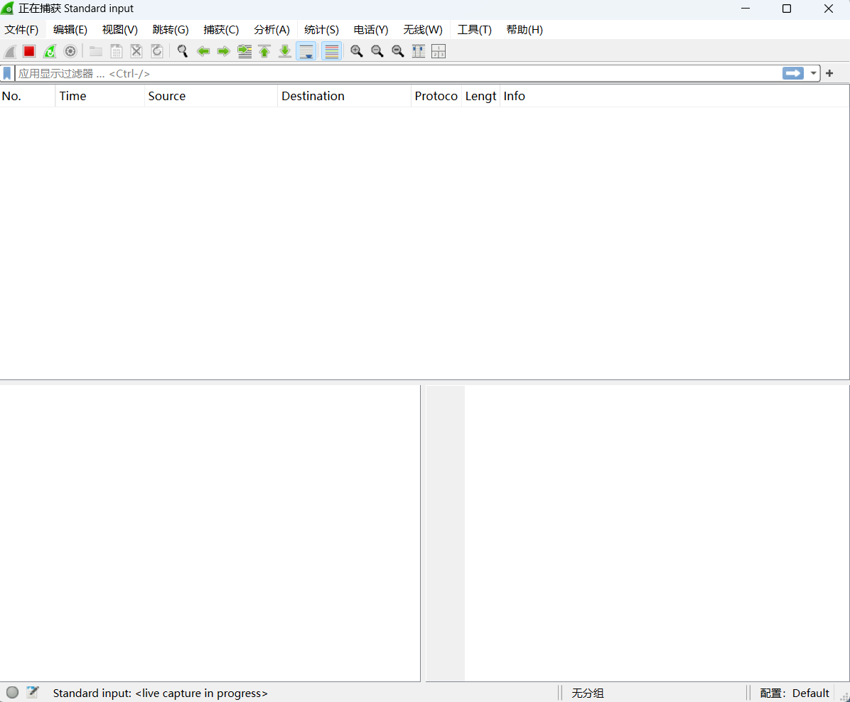850x702 pixels.
Task: Open the 跳转(G) menu
Action: click(x=171, y=30)
